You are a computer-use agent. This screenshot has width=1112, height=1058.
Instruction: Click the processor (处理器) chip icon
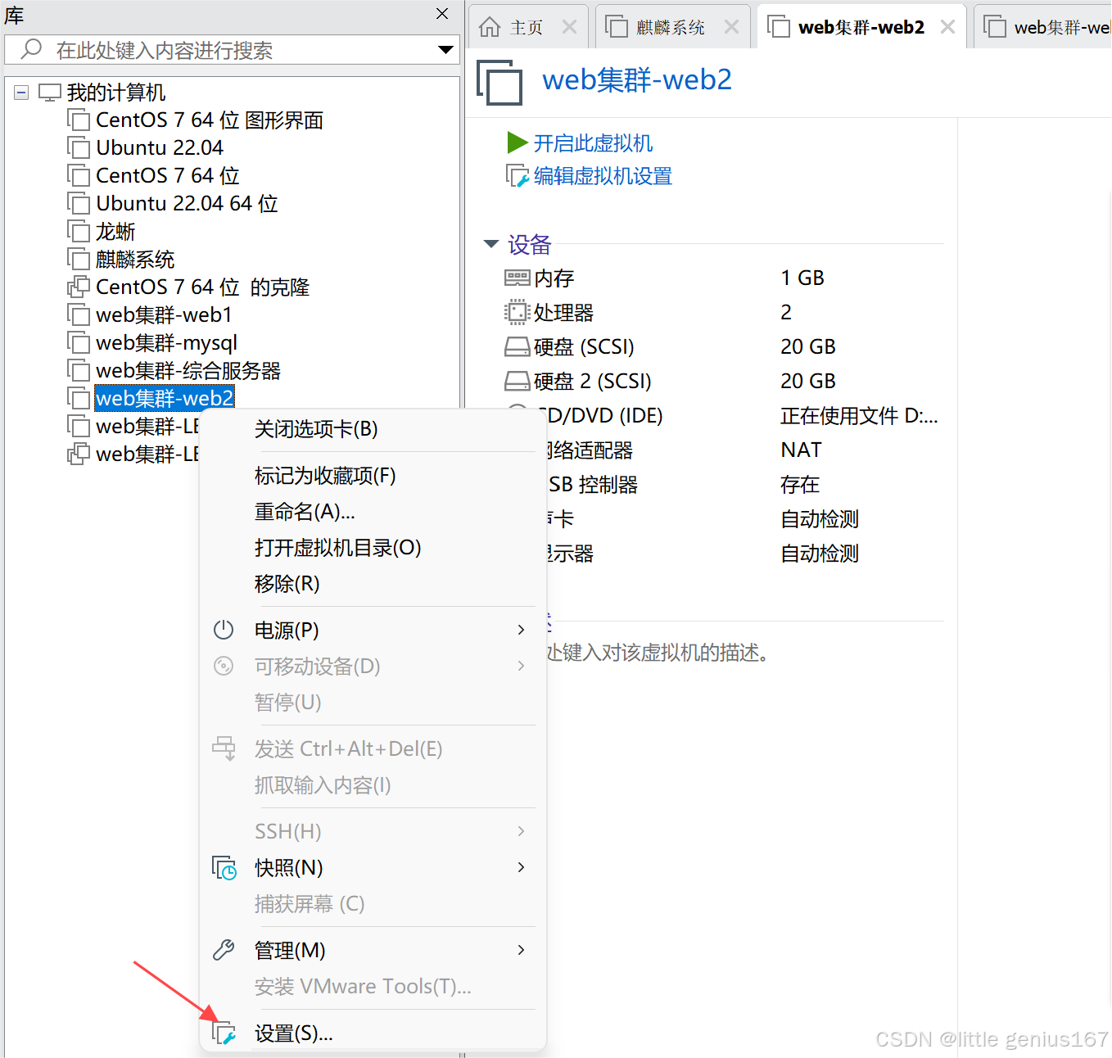[517, 313]
